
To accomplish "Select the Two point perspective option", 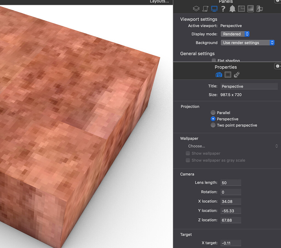I will tap(213, 125).
